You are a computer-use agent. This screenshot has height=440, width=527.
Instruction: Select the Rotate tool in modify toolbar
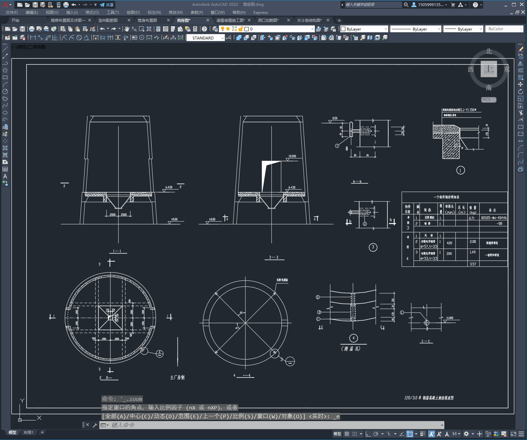(x=521, y=91)
